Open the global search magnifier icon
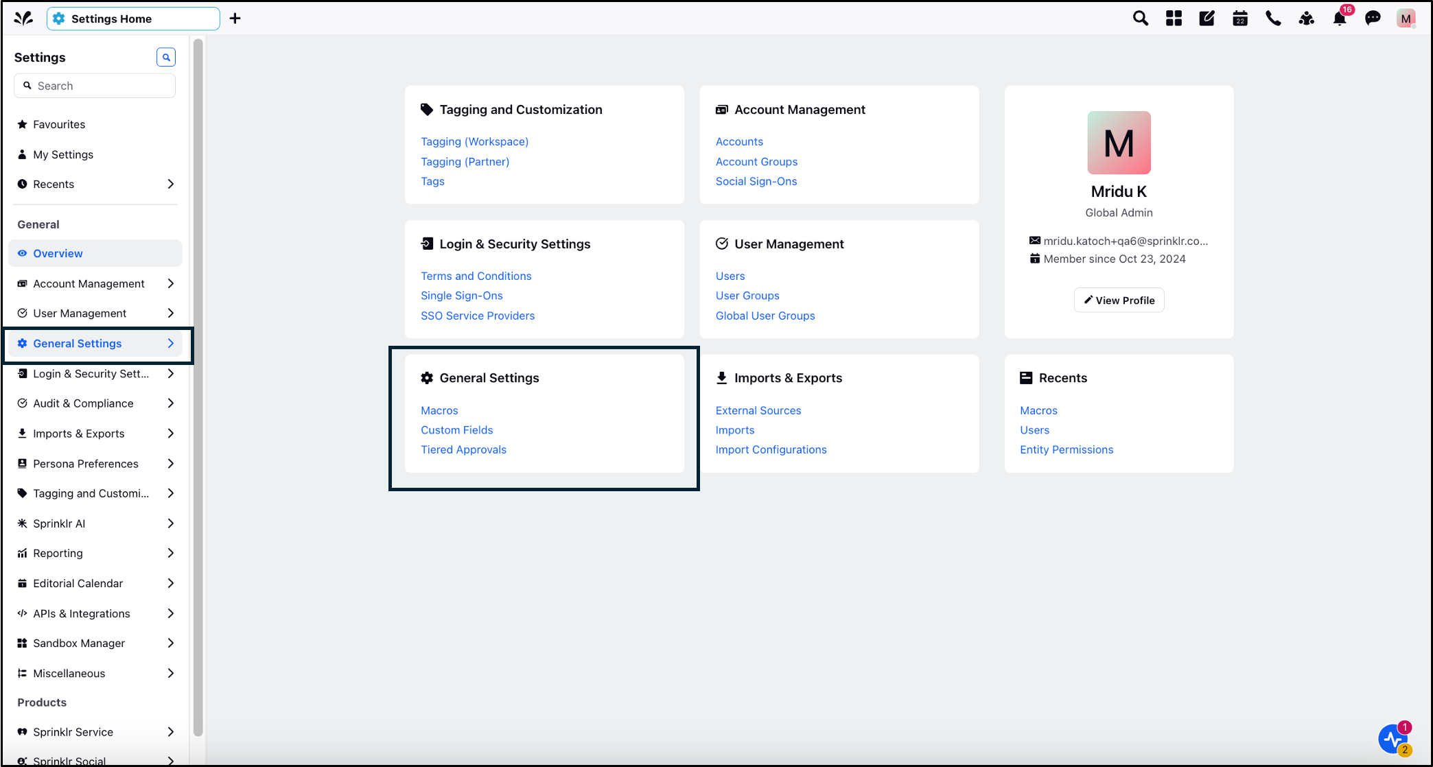Image resolution: width=1433 pixels, height=767 pixels. [x=1141, y=19]
